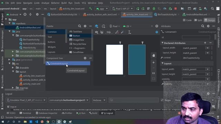Click the design surface layers icon

click(97, 26)
